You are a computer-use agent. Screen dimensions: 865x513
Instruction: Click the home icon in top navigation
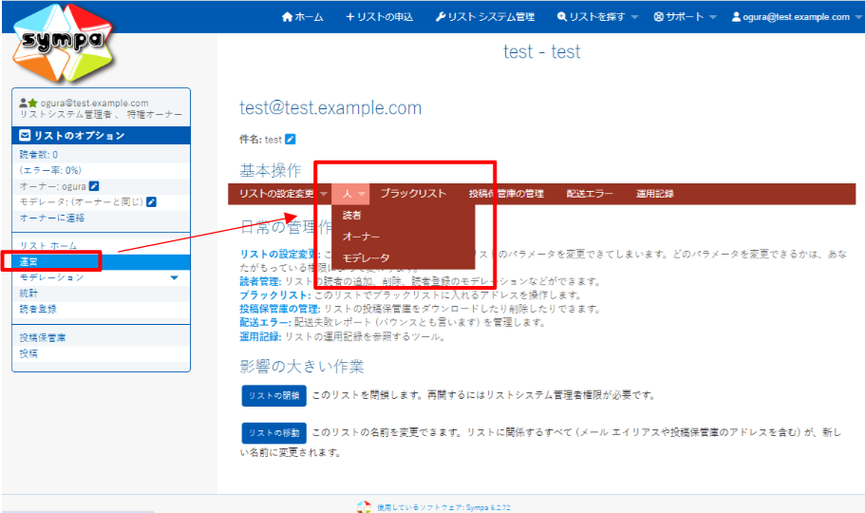[x=288, y=17]
